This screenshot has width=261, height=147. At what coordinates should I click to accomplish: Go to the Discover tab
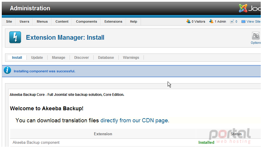click(82, 58)
